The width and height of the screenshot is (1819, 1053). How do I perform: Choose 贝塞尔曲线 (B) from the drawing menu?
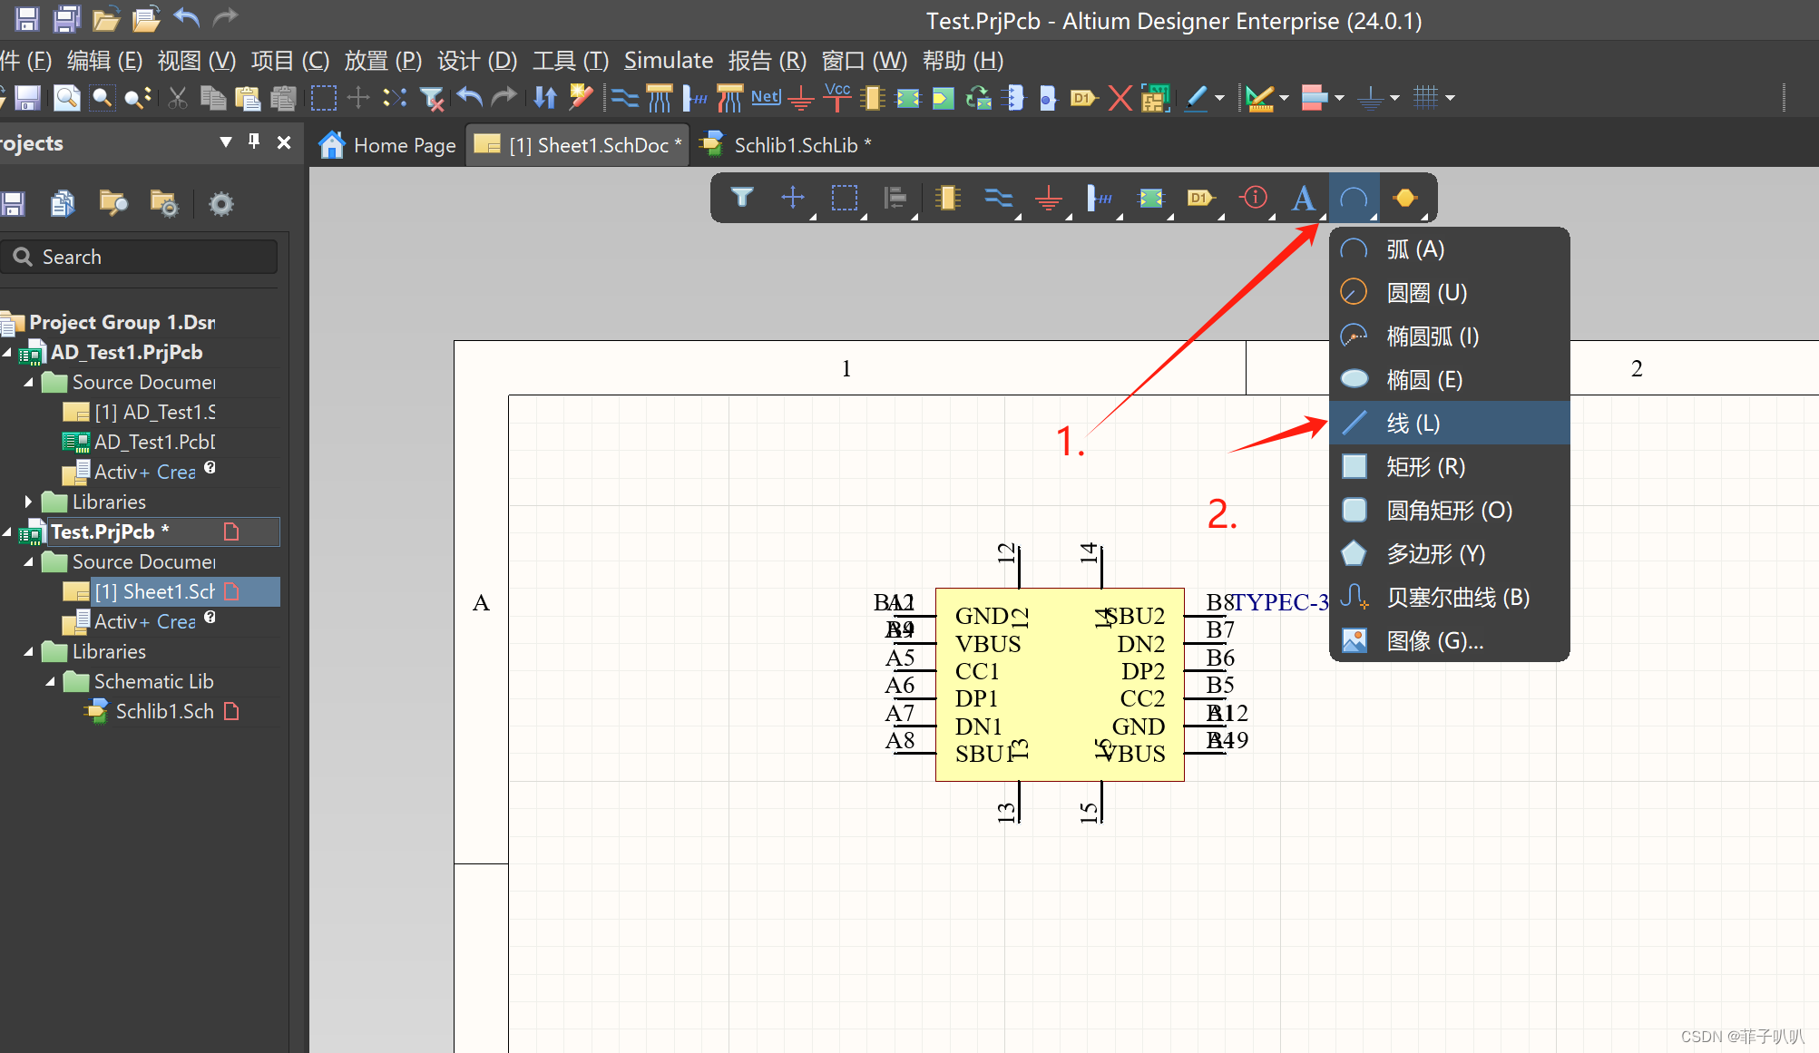tap(1450, 597)
